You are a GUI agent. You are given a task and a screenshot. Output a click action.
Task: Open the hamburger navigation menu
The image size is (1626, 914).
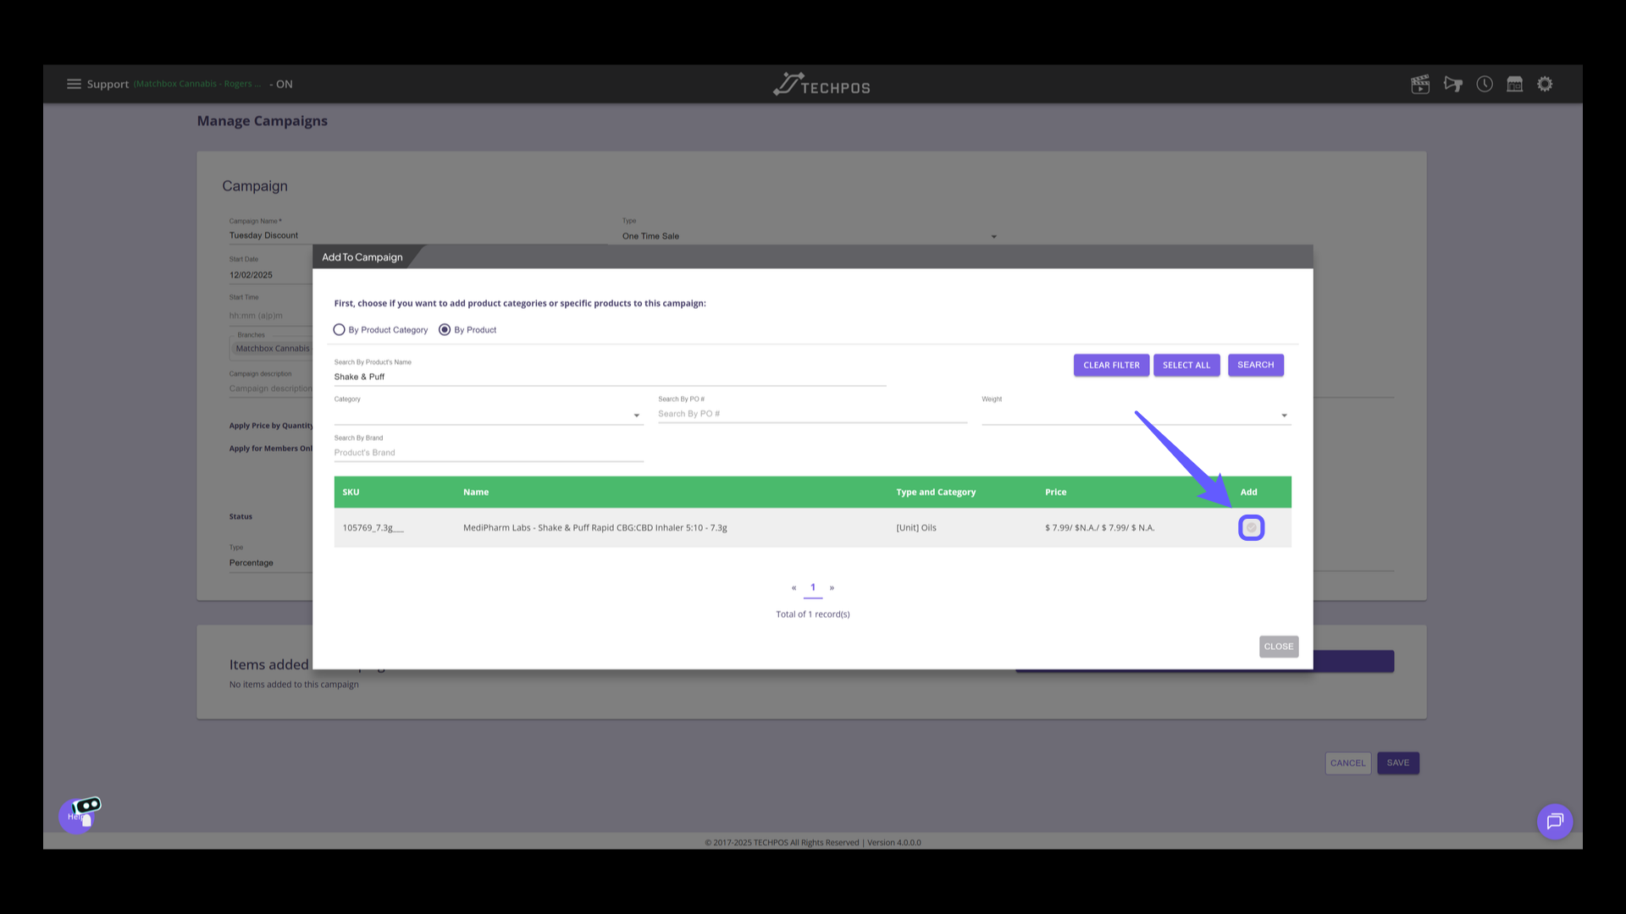click(74, 84)
